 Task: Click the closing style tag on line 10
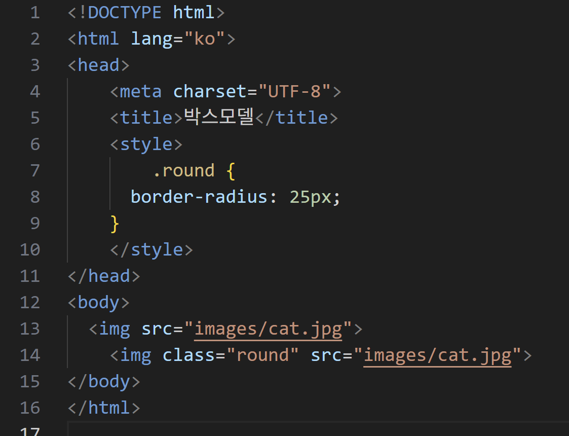pyautogui.click(x=151, y=249)
